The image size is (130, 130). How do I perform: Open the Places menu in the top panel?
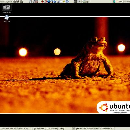[2, 2]
